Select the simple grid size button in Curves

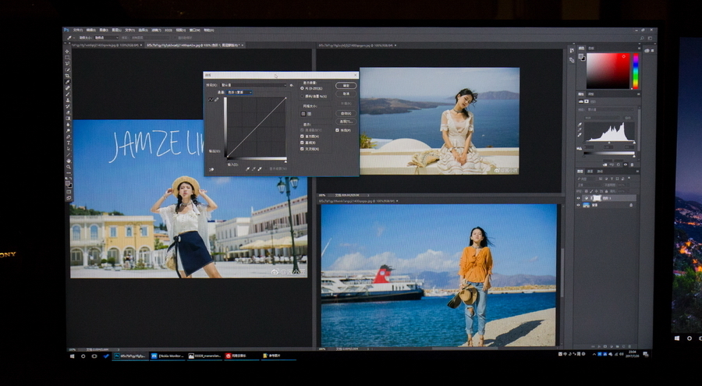click(303, 114)
